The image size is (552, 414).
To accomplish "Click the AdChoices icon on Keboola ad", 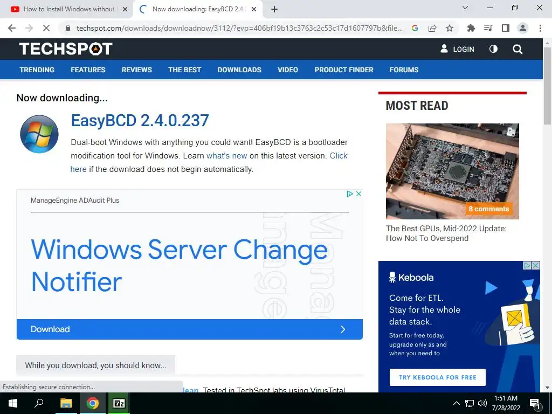I will point(527,265).
